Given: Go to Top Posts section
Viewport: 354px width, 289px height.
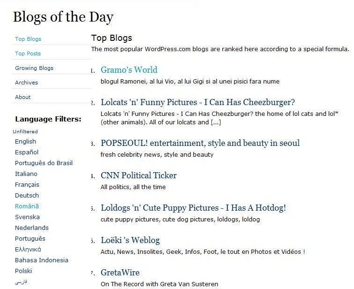Looking at the screenshot, I should click(x=28, y=53).
